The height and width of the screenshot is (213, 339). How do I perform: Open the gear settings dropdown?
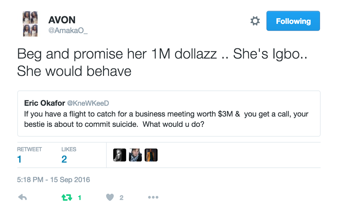(x=255, y=21)
